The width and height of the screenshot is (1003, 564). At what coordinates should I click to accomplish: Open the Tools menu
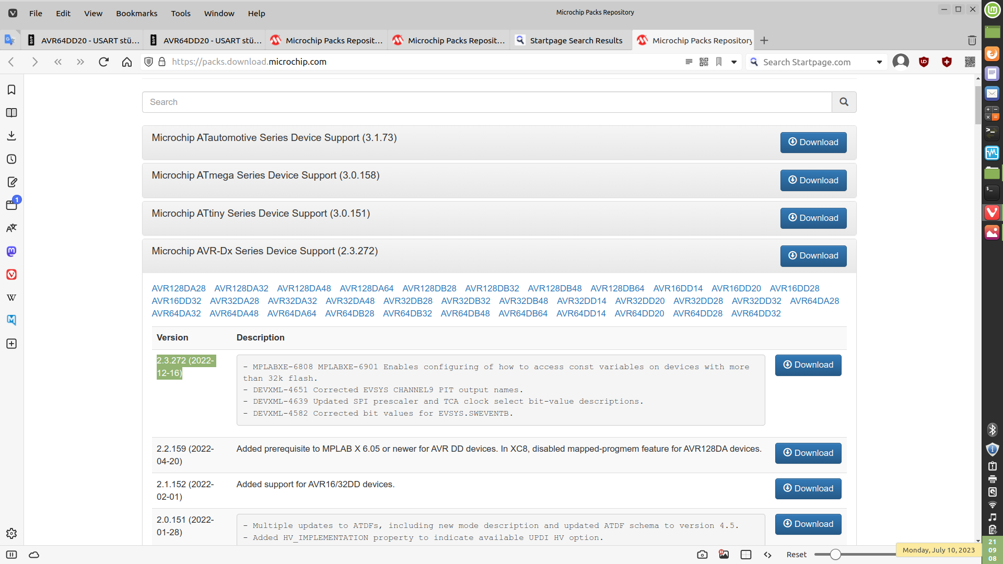pos(181,13)
